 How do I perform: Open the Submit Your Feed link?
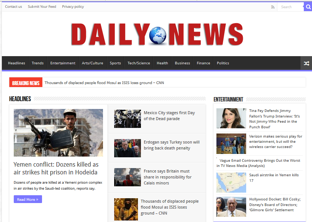pos(42,7)
